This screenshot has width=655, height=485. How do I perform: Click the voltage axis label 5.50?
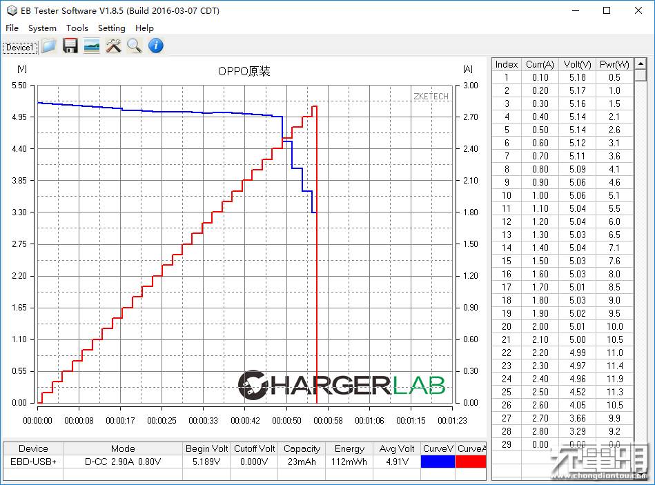19,86
